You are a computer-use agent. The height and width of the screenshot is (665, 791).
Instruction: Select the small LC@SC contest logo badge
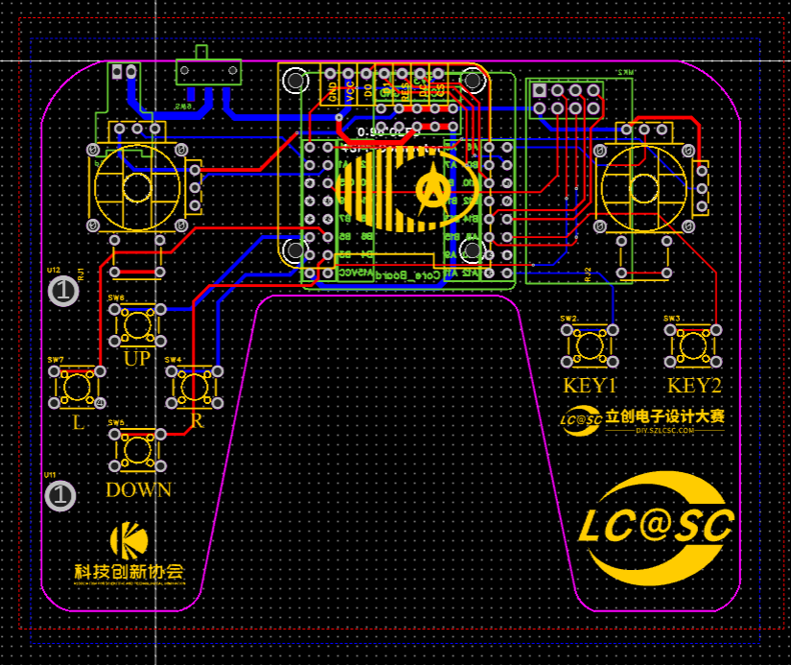581,420
